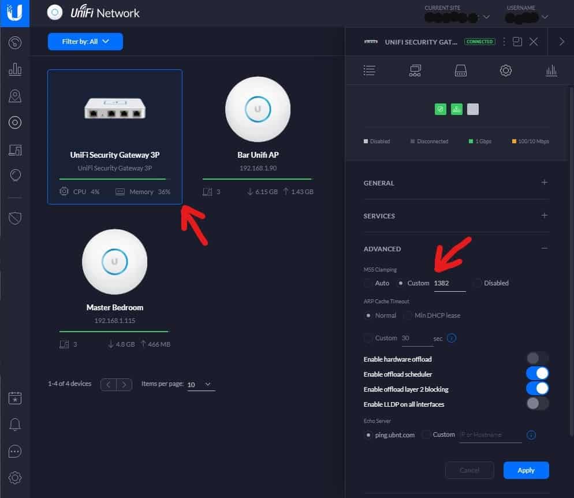Open the Threat Management shield icon
This screenshot has width=574, height=498.
click(15, 218)
